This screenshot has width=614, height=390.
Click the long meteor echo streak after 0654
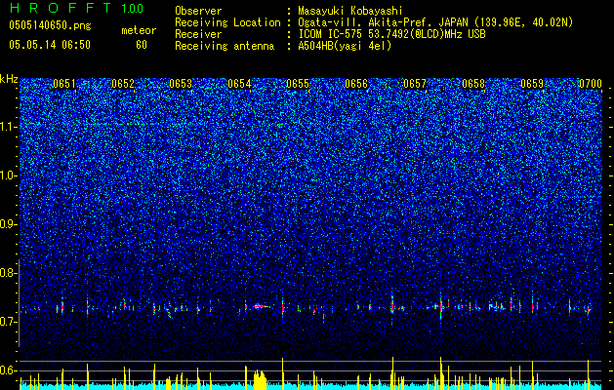(262, 306)
